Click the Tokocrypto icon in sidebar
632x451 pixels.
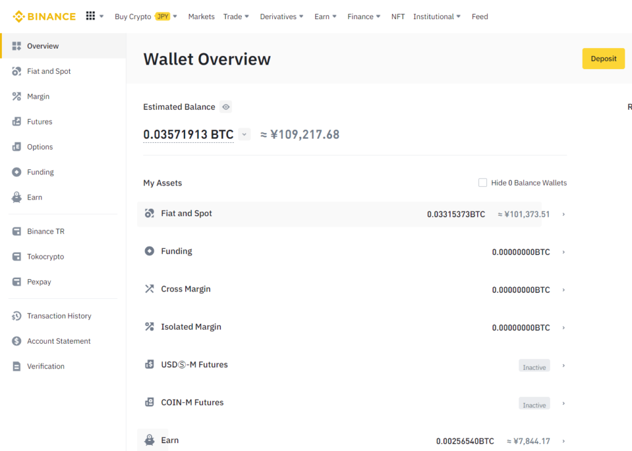(x=17, y=257)
